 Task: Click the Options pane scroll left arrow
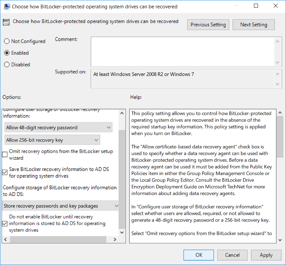point(5,239)
